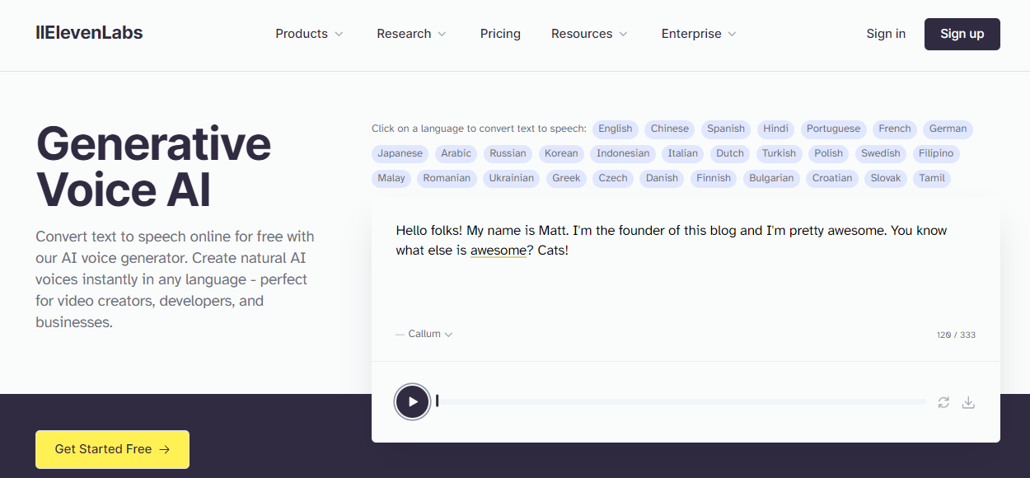
Task: Play the generated voice audio
Action: click(x=412, y=402)
